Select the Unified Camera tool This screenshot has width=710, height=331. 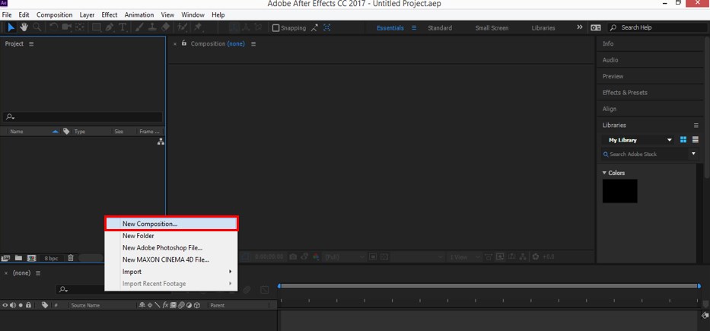point(66,27)
